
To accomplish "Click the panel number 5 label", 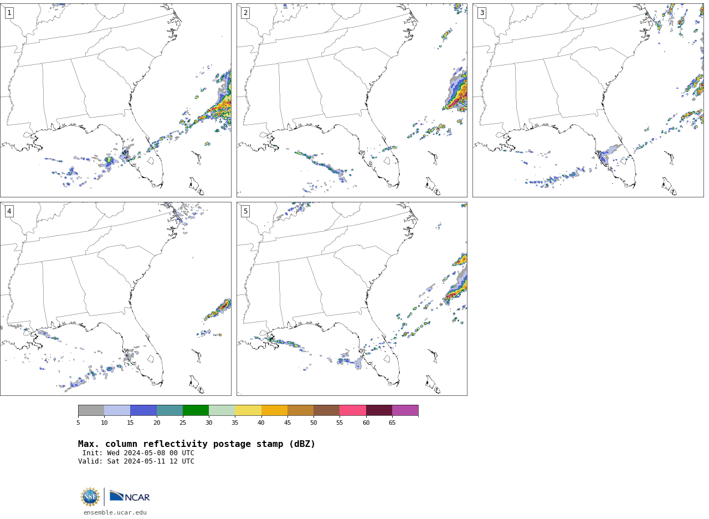I will click(x=245, y=211).
